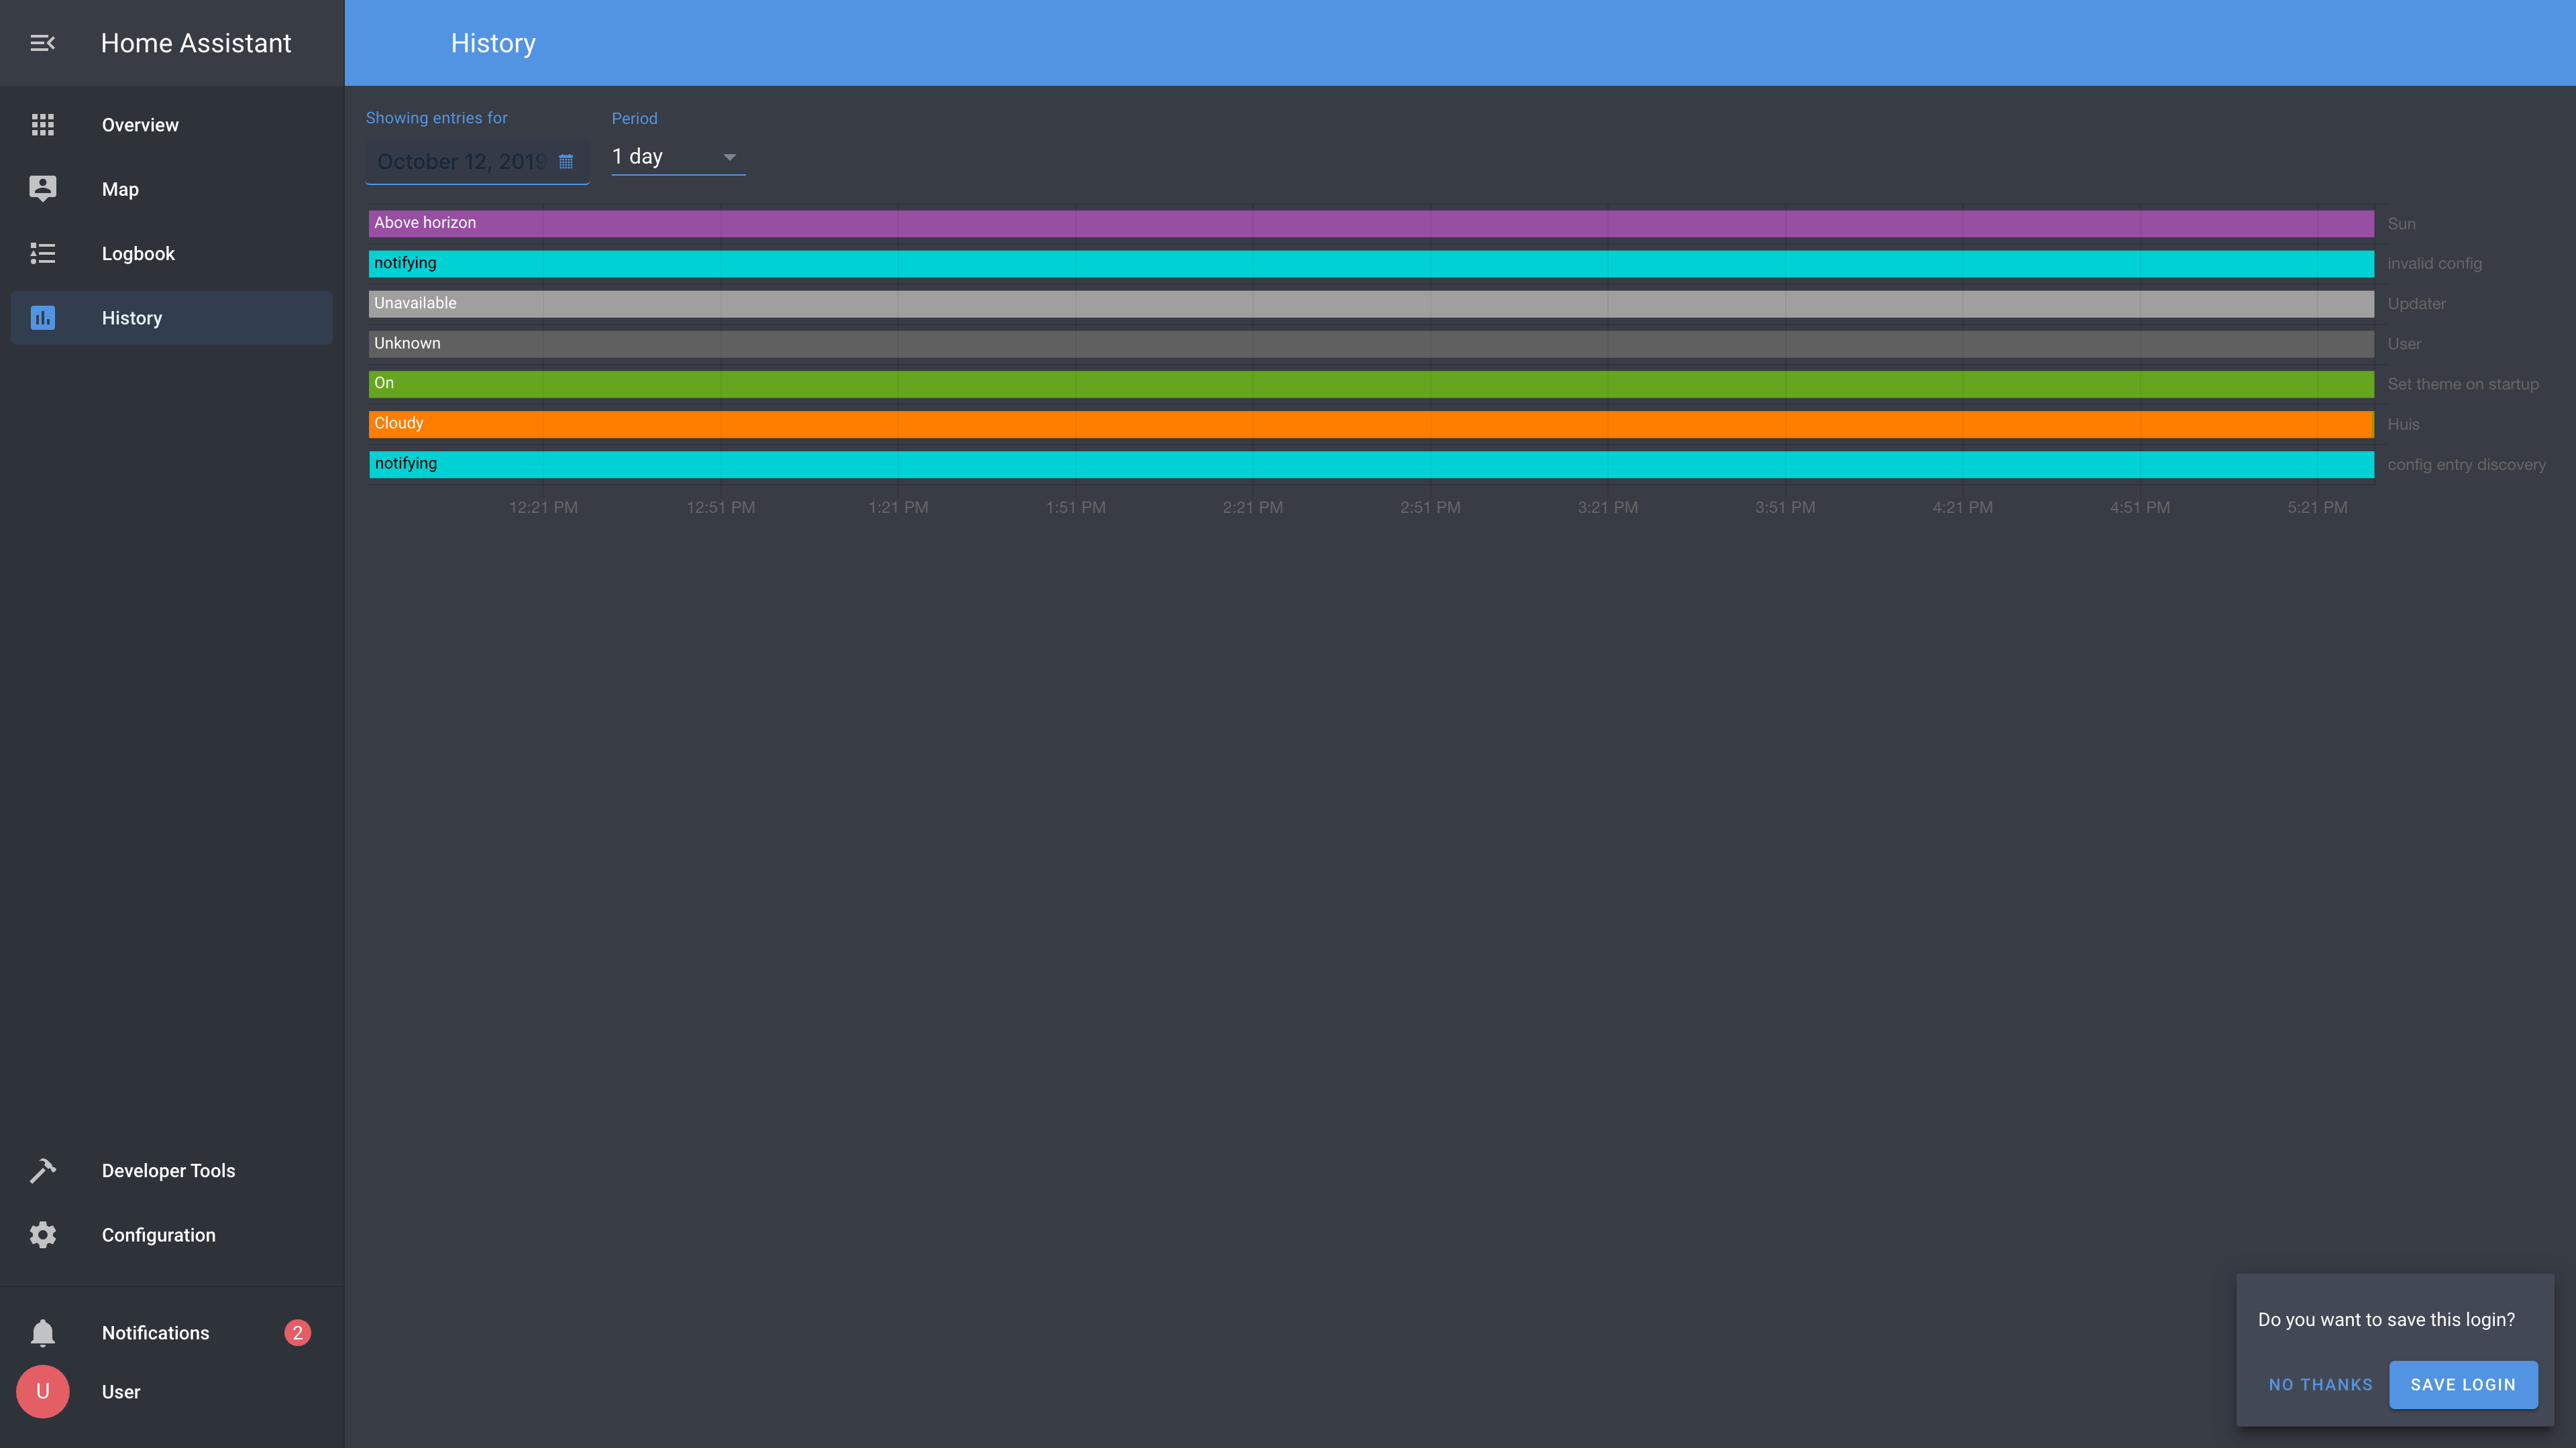Click the purple Above horizon bar

[x=1370, y=223]
